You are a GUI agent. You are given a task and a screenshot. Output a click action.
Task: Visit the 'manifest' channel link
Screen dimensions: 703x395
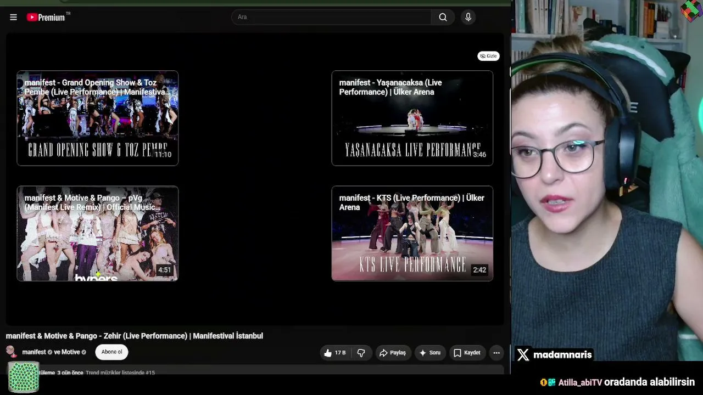(x=34, y=352)
